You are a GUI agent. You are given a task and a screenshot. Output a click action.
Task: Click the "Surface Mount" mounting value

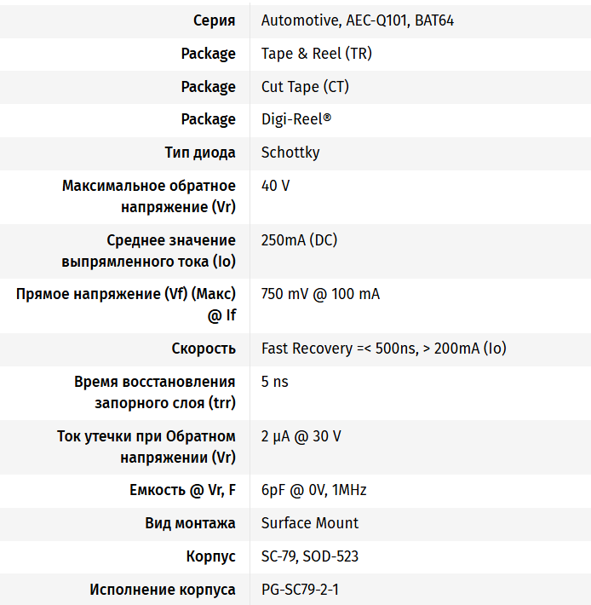pyautogui.click(x=310, y=523)
